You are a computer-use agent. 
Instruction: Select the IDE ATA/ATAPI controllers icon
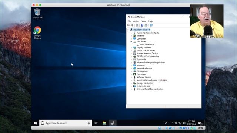[x=134, y=57]
